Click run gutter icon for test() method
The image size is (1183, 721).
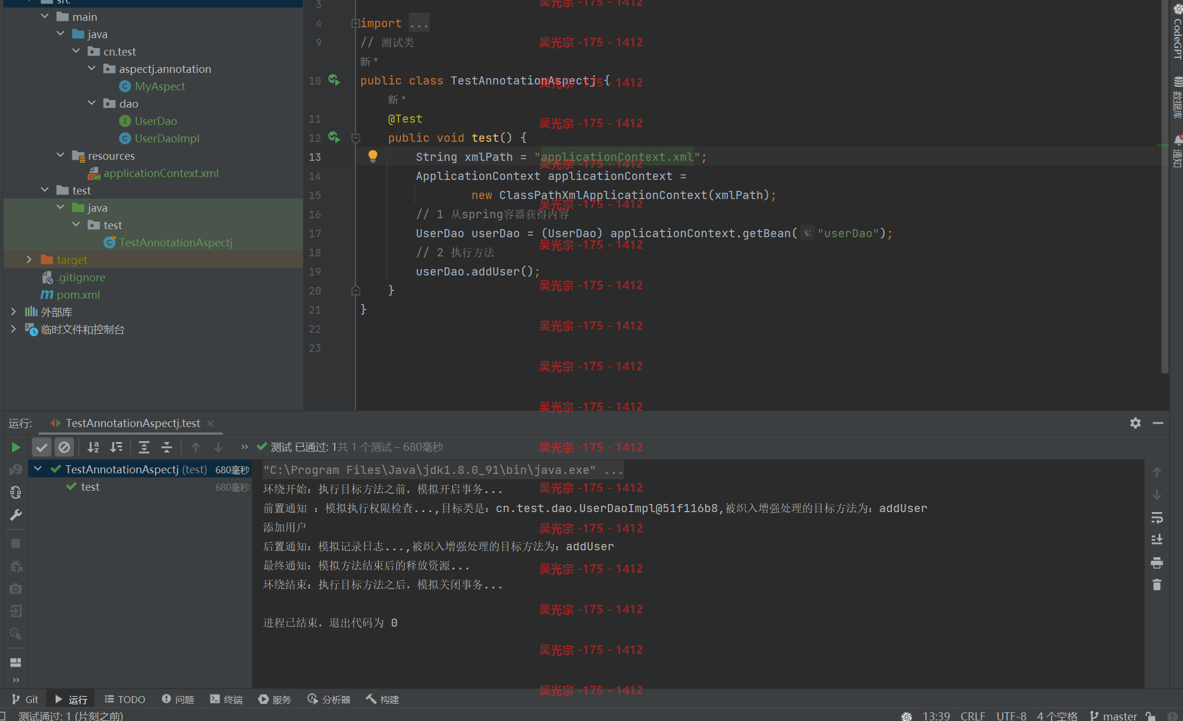click(x=334, y=137)
